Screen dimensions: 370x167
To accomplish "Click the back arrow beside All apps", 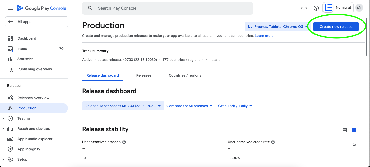I will 11,22.
